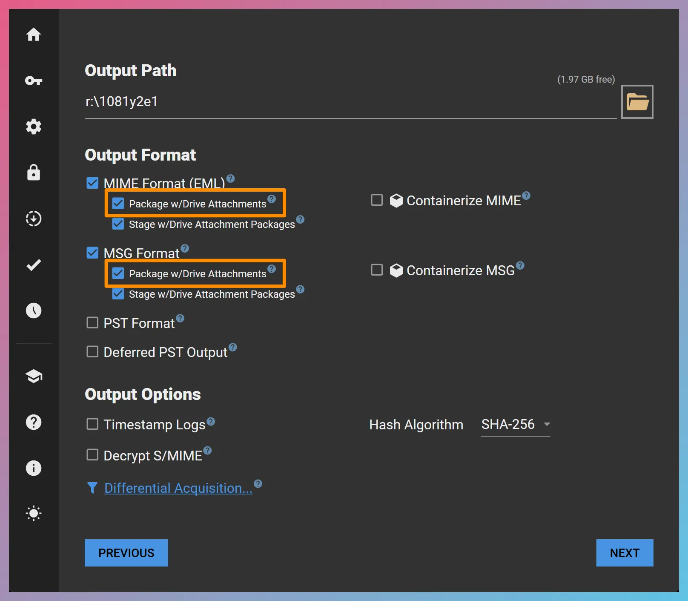
Task: Click the graduation cap sidebar icon
Action: 34,376
